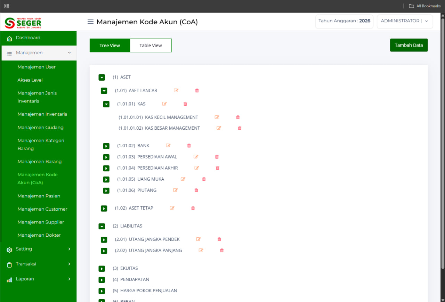Click the Dashboard home icon
The image size is (445, 302).
9,38
